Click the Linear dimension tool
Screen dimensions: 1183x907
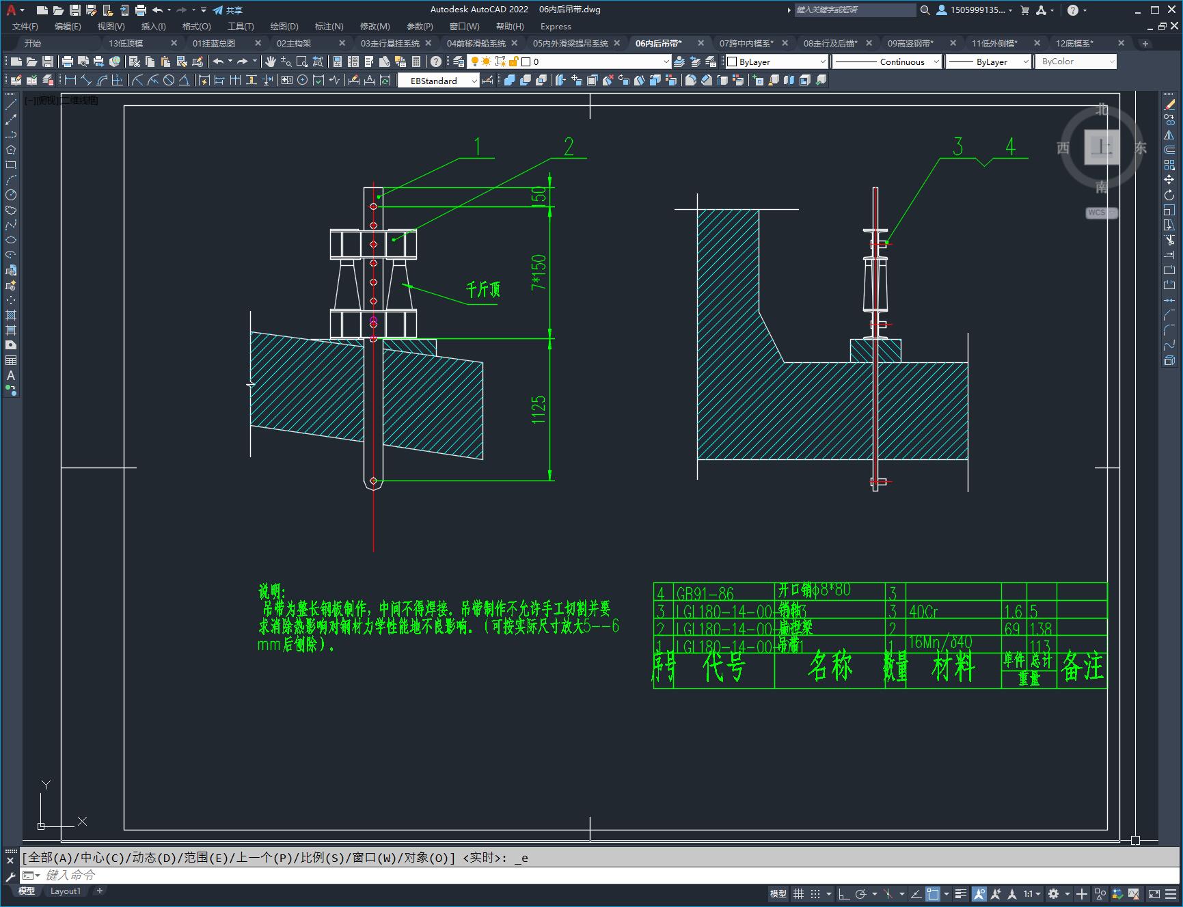tap(70, 80)
